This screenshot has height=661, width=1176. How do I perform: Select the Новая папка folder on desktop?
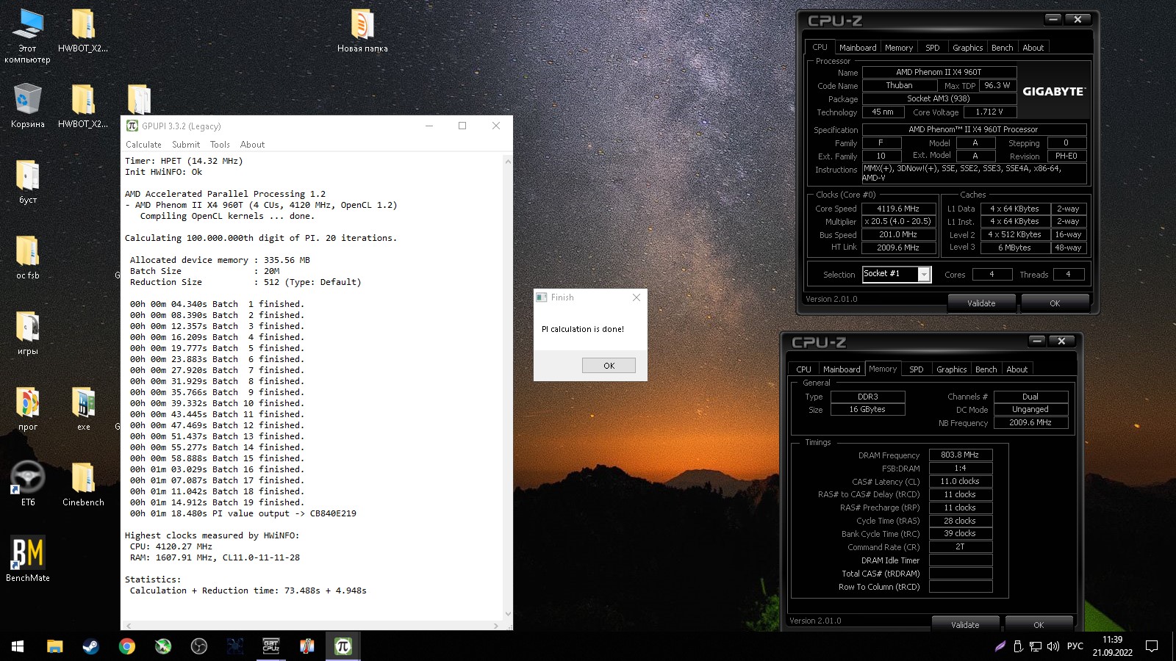coord(362,31)
